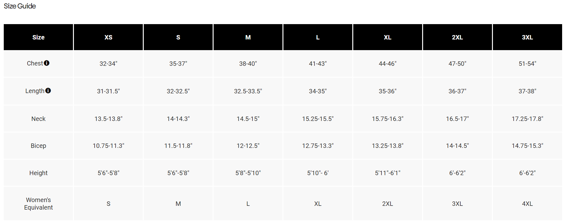Select the M column header
The image size is (564, 224).
248,37
